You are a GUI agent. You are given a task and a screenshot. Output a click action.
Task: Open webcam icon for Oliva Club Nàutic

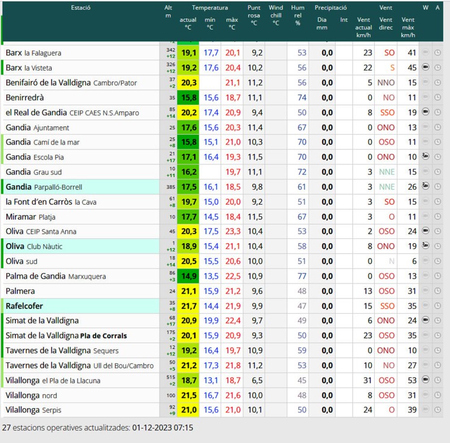point(426,246)
